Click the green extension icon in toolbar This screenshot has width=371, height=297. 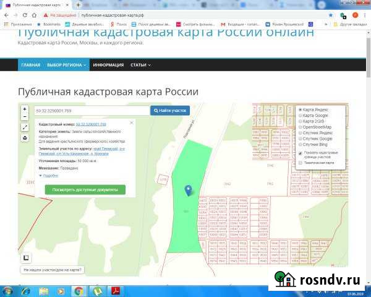pyautogui.click(x=343, y=15)
